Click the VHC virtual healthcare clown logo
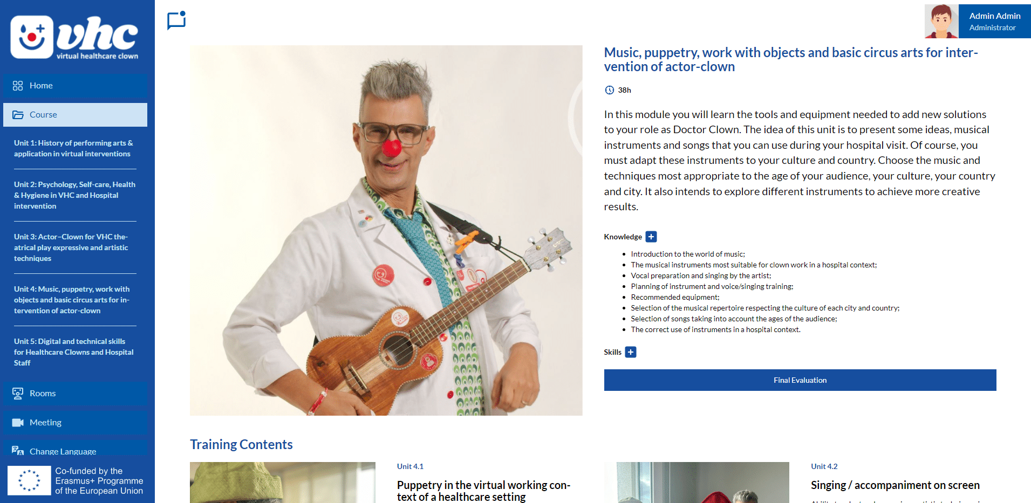 click(74, 37)
